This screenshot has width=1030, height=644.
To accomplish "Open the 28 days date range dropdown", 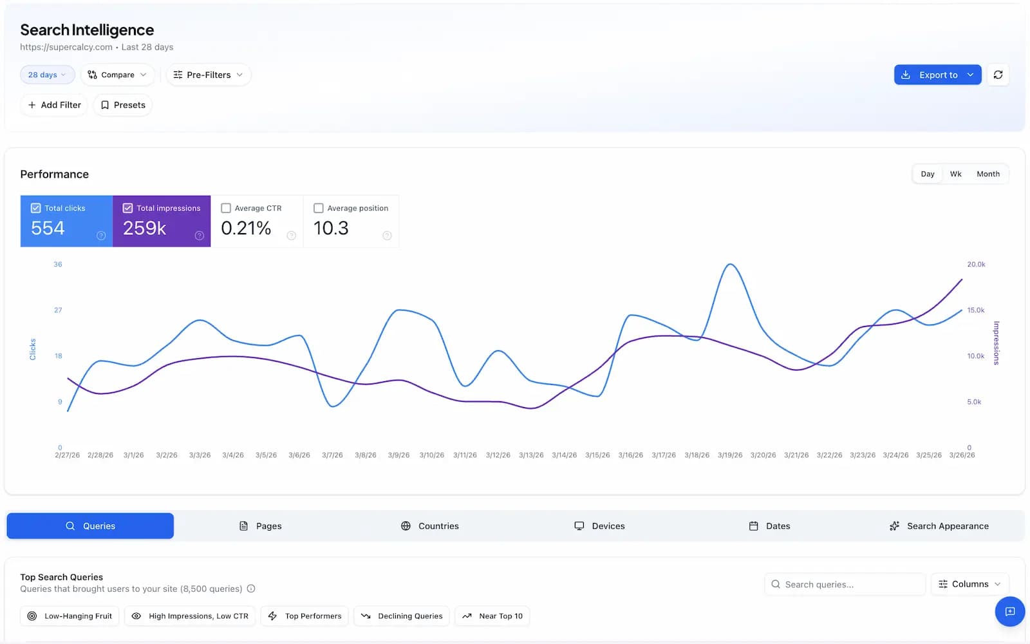I will (x=48, y=75).
